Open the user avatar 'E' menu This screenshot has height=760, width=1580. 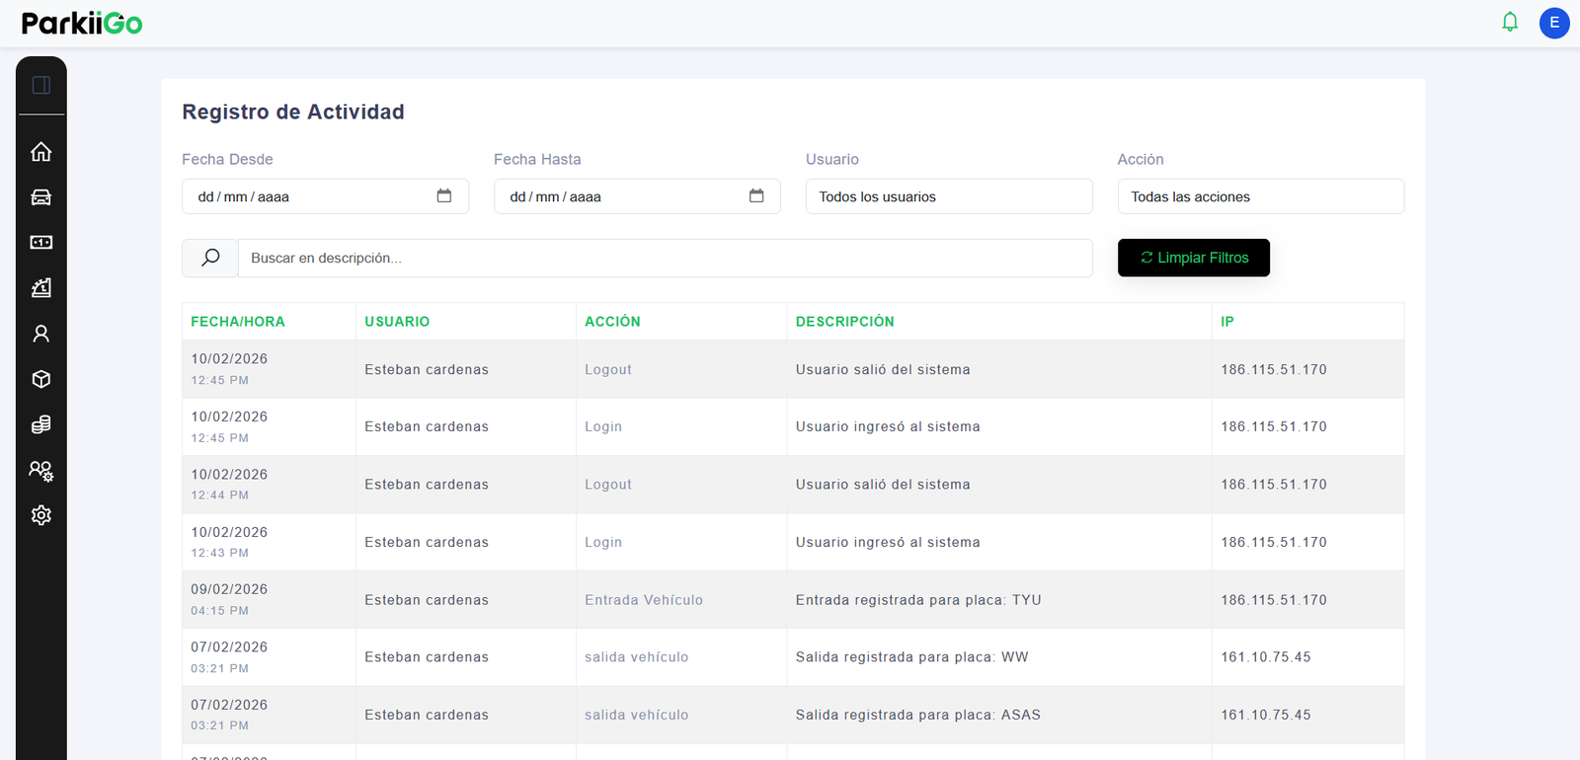(1554, 23)
